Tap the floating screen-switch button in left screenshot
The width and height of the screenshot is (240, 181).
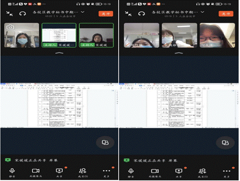105,142
